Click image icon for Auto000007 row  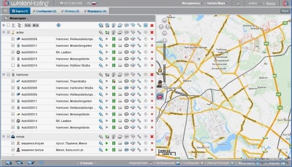[x=120, y=81]
